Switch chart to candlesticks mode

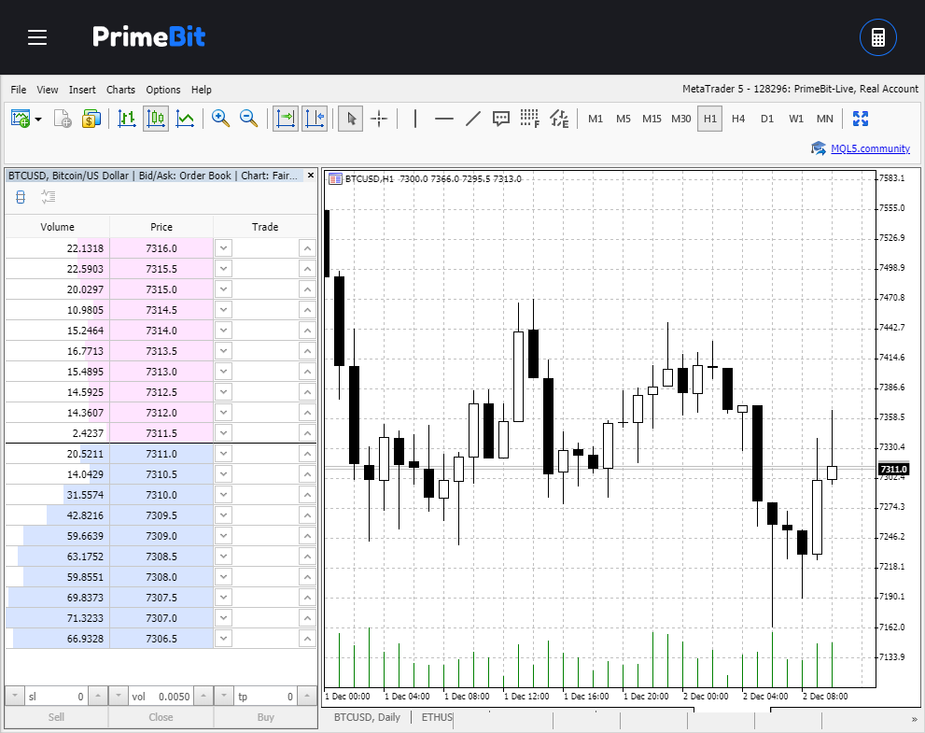pos(156,119)
